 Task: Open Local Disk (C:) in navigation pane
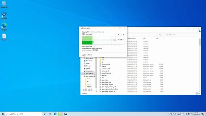point(90,71)
